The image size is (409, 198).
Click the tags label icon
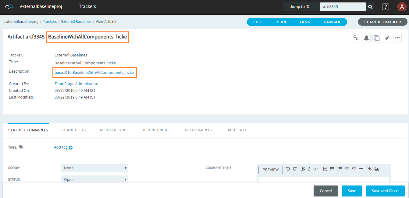click(21, 147)
